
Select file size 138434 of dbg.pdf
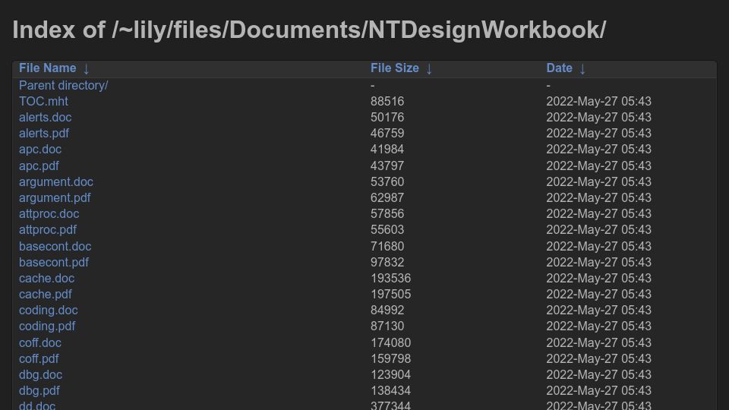pyautogui.click(x=390, y=391)
